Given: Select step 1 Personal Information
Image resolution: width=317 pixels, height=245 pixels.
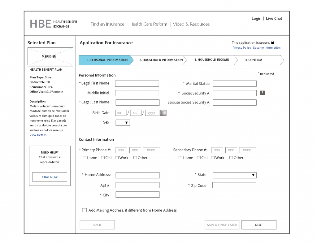Looking at the screenshot, I should pos(106,60).
